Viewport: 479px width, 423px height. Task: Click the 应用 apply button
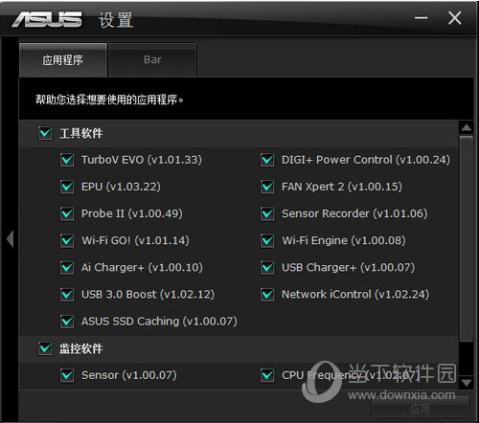420,409
